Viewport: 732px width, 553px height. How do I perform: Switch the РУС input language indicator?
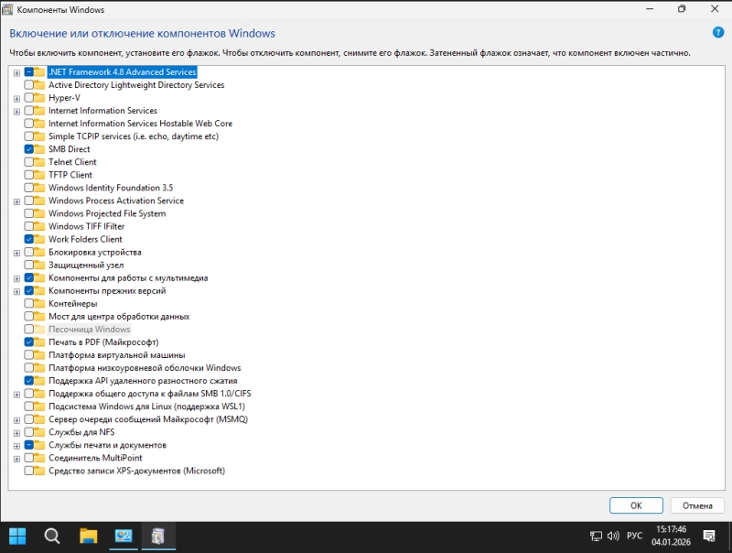click(634, 536)
